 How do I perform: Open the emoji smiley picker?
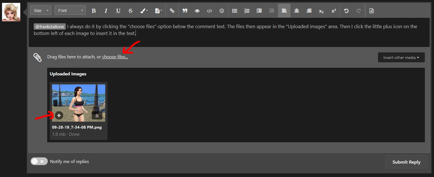click(x=222, y=11)
